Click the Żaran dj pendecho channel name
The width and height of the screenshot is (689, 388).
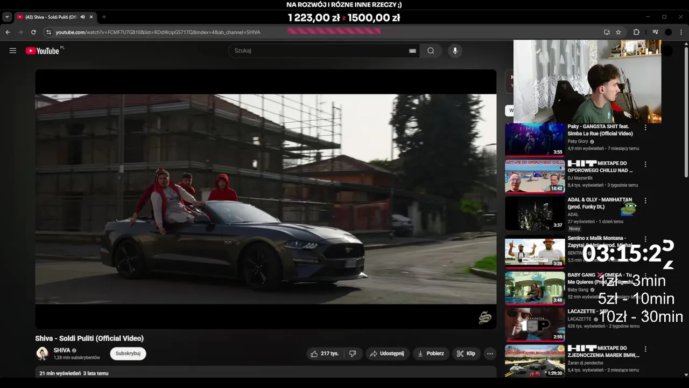[x=585, y=363]
